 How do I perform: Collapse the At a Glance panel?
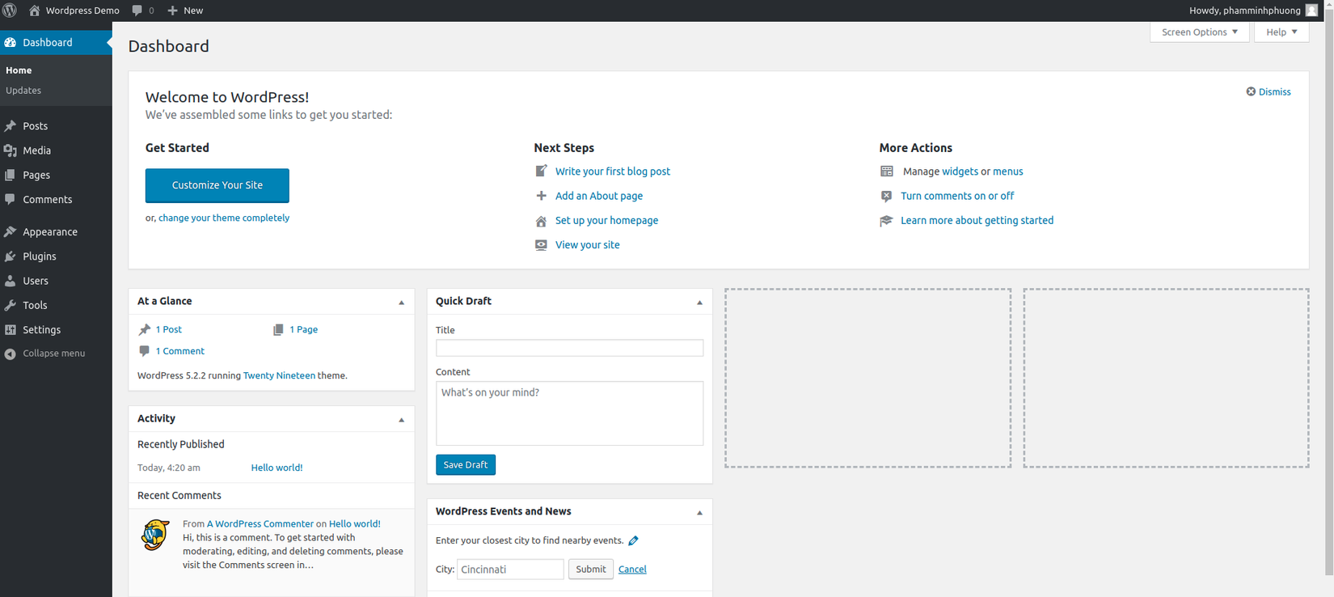(401, 302)
